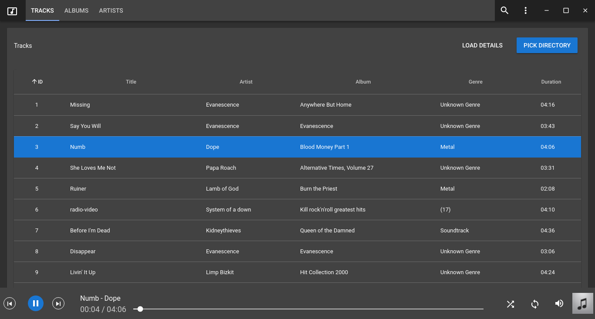This screenshot has height=319, width=595.
Task: Click the Load Details button
Action: pos(482,45)
